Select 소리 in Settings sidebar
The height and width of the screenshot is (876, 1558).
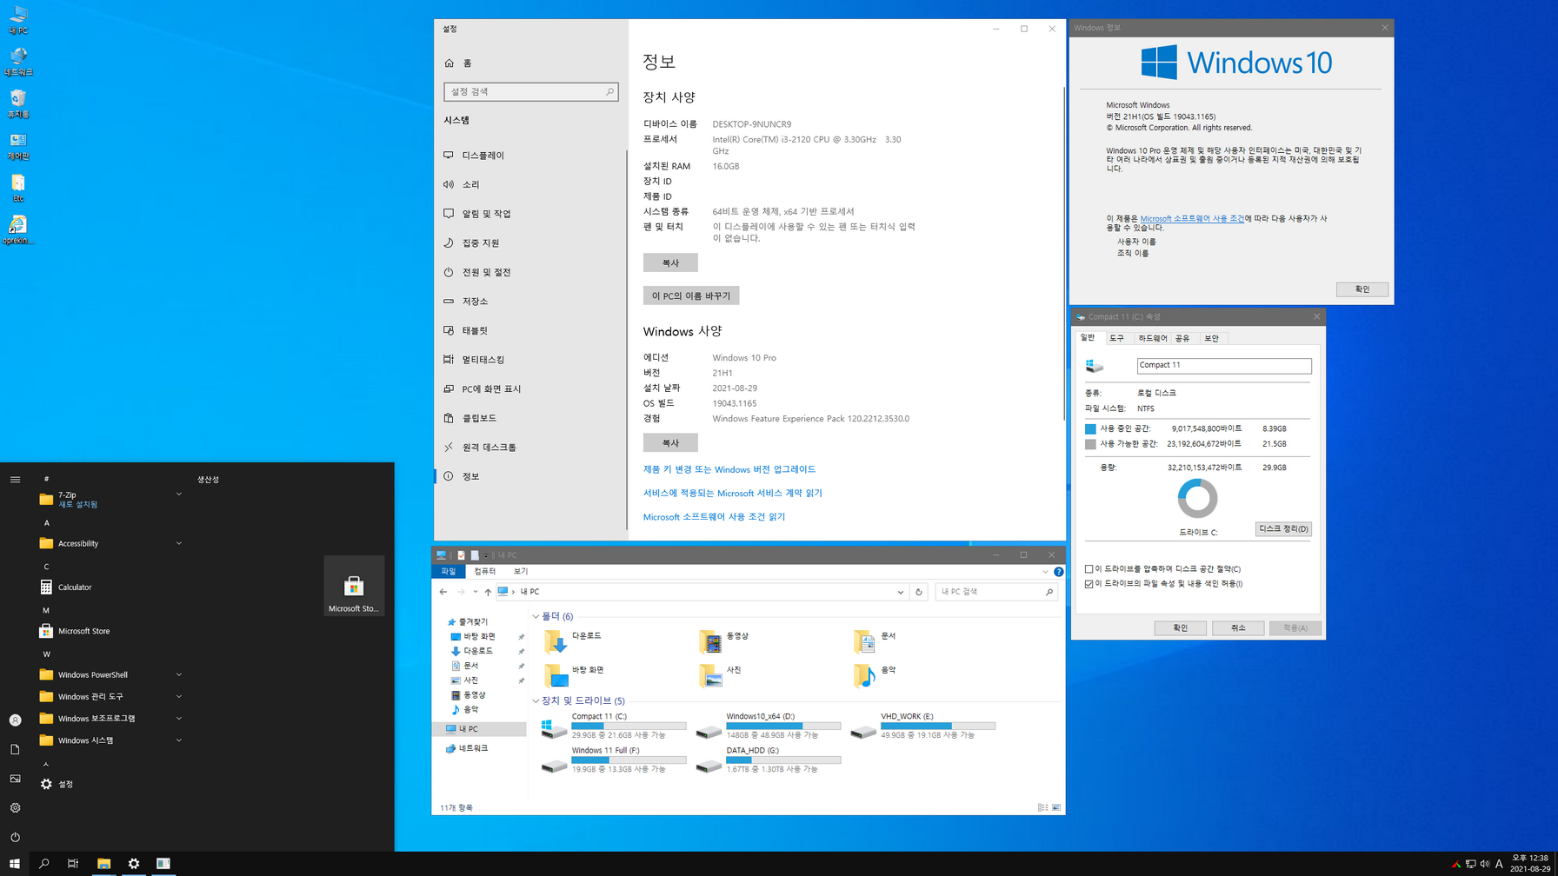530,184
